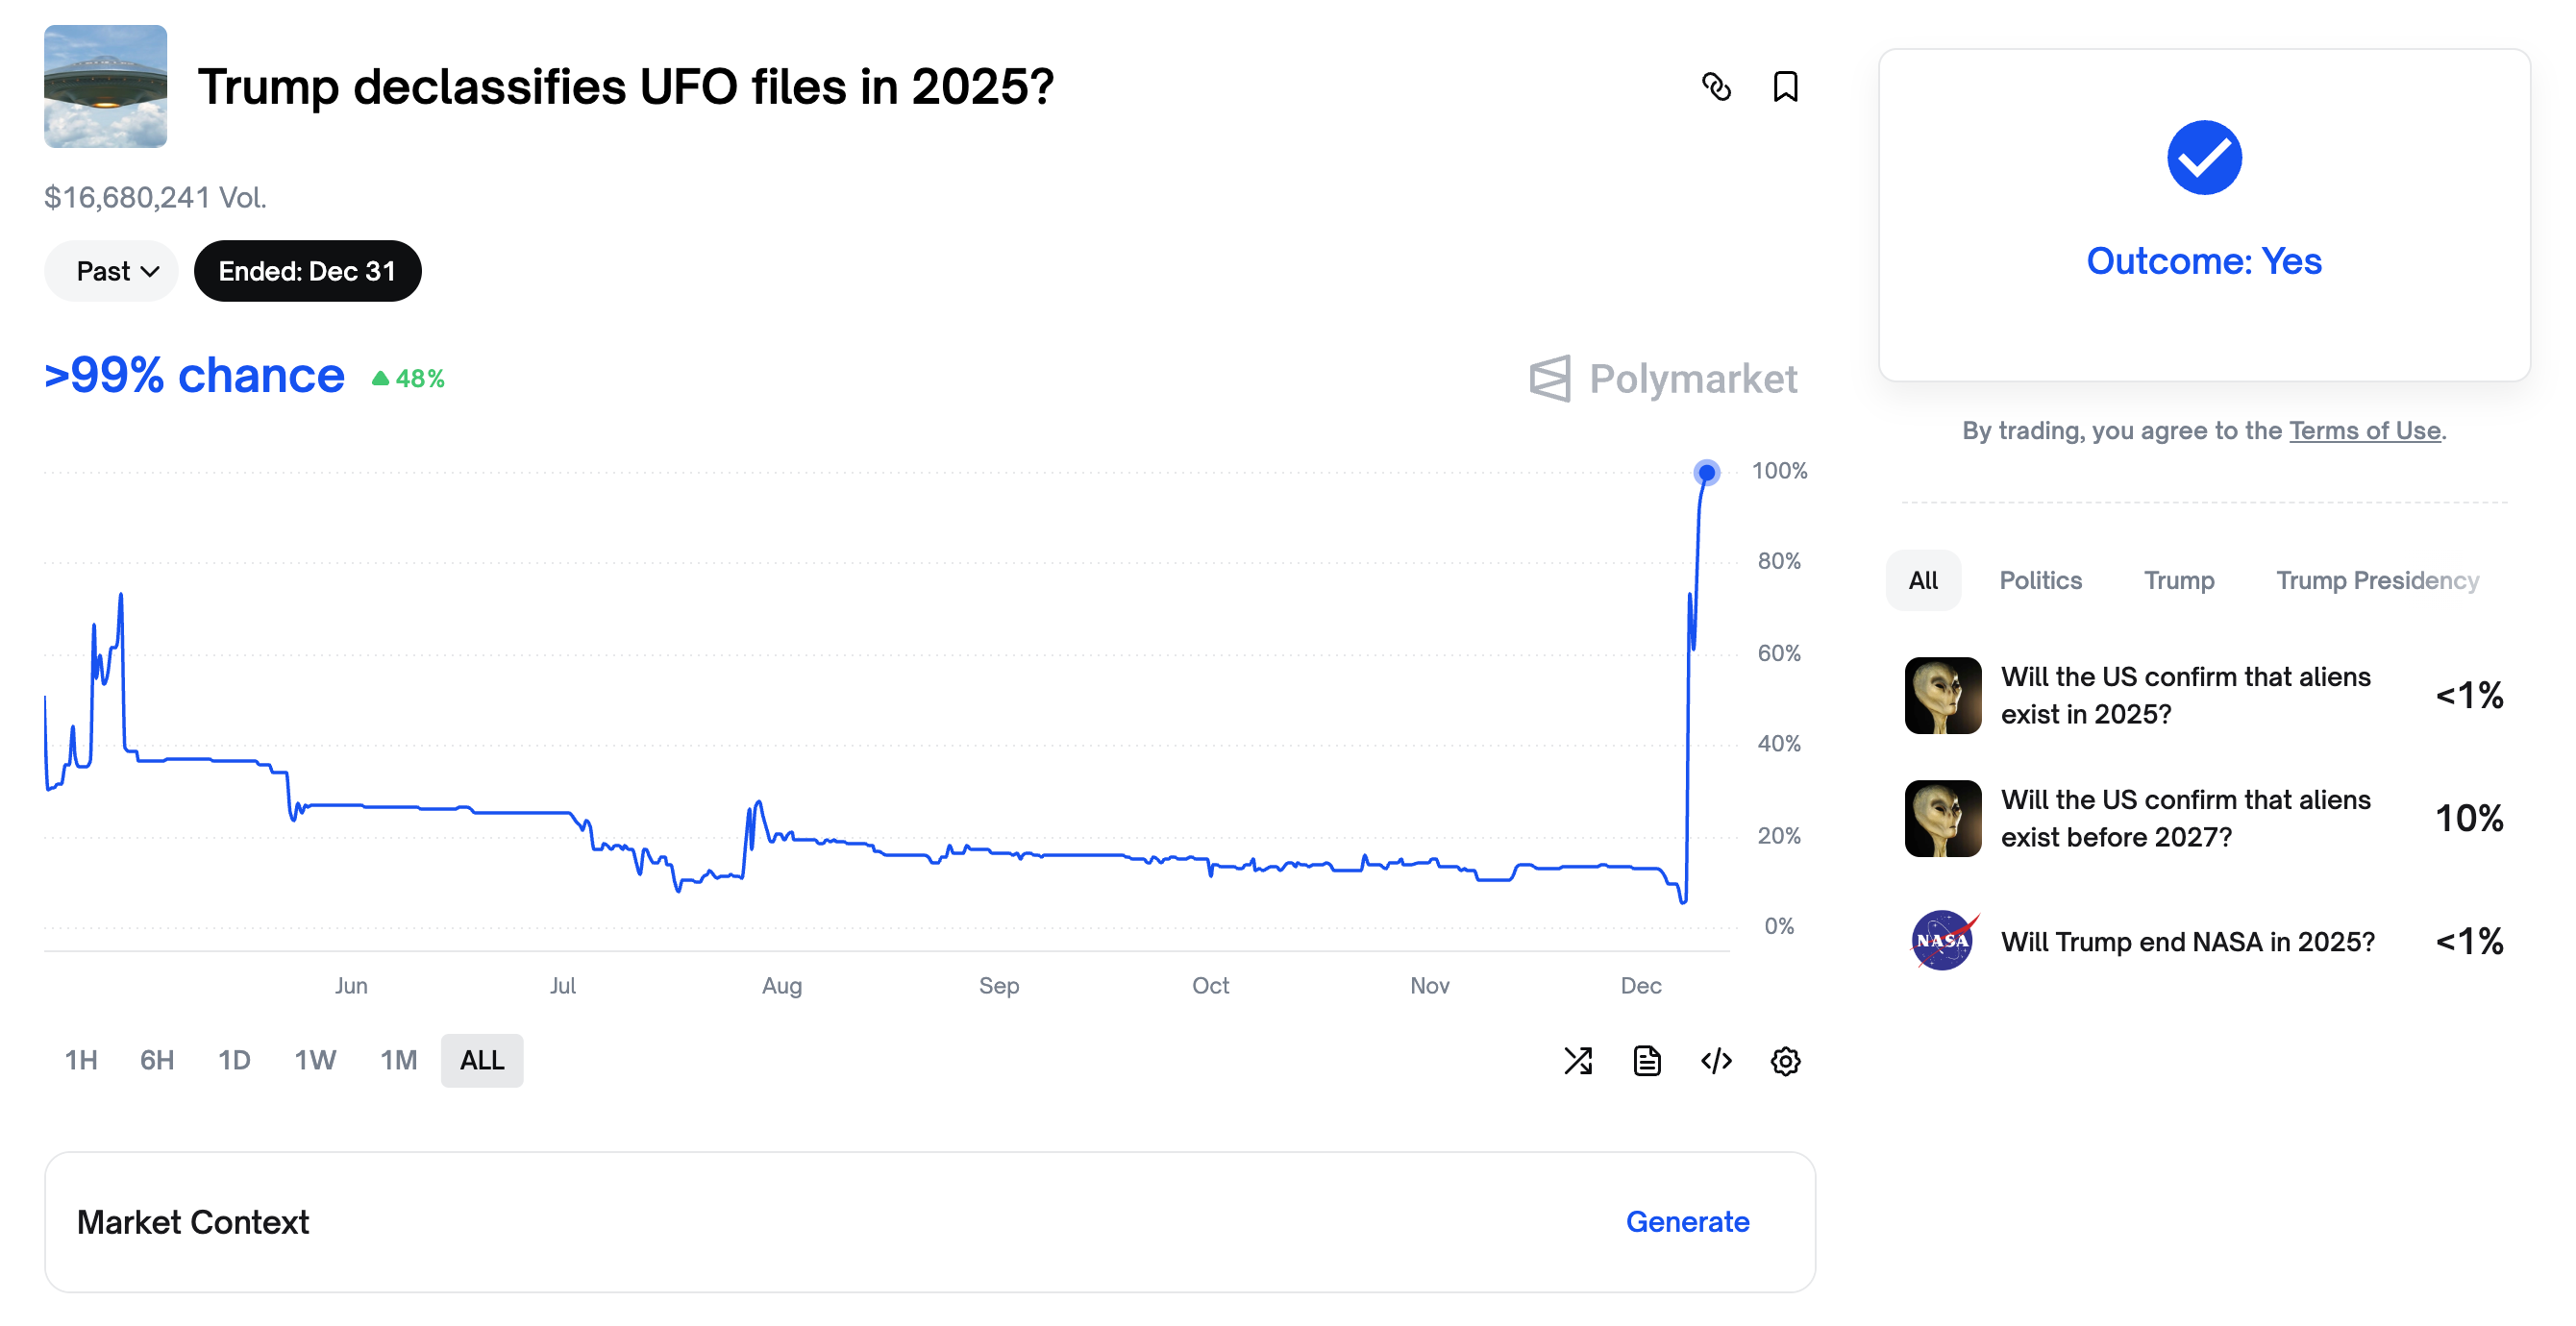Copy the market link icon
2576x1326 pixels.
[x=1716, y=87]
